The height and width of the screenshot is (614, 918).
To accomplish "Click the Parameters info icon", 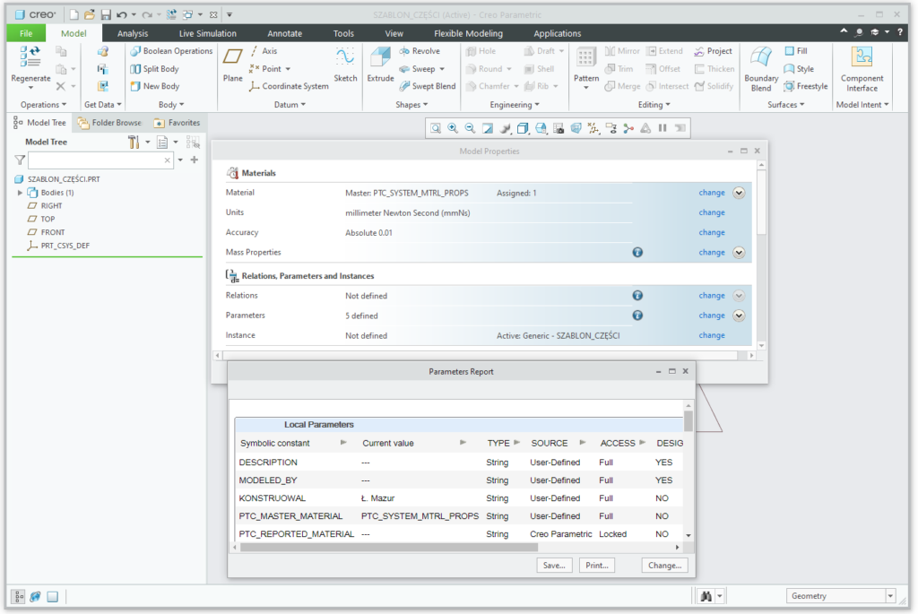I will tap(637, 316).
